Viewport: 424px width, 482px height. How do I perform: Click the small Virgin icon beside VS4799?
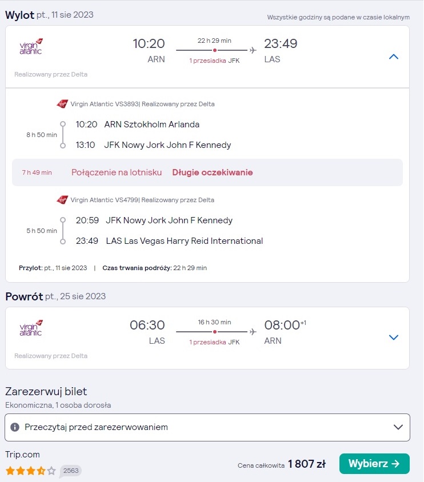[62, 200]
